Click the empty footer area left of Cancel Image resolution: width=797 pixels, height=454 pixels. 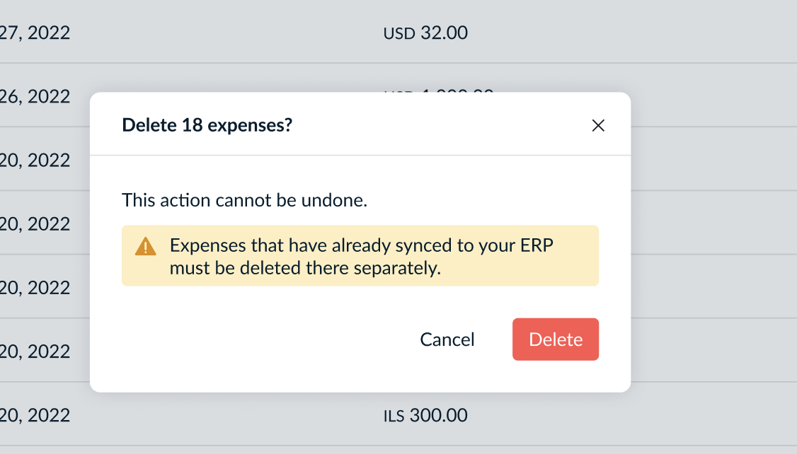point(248,339)
